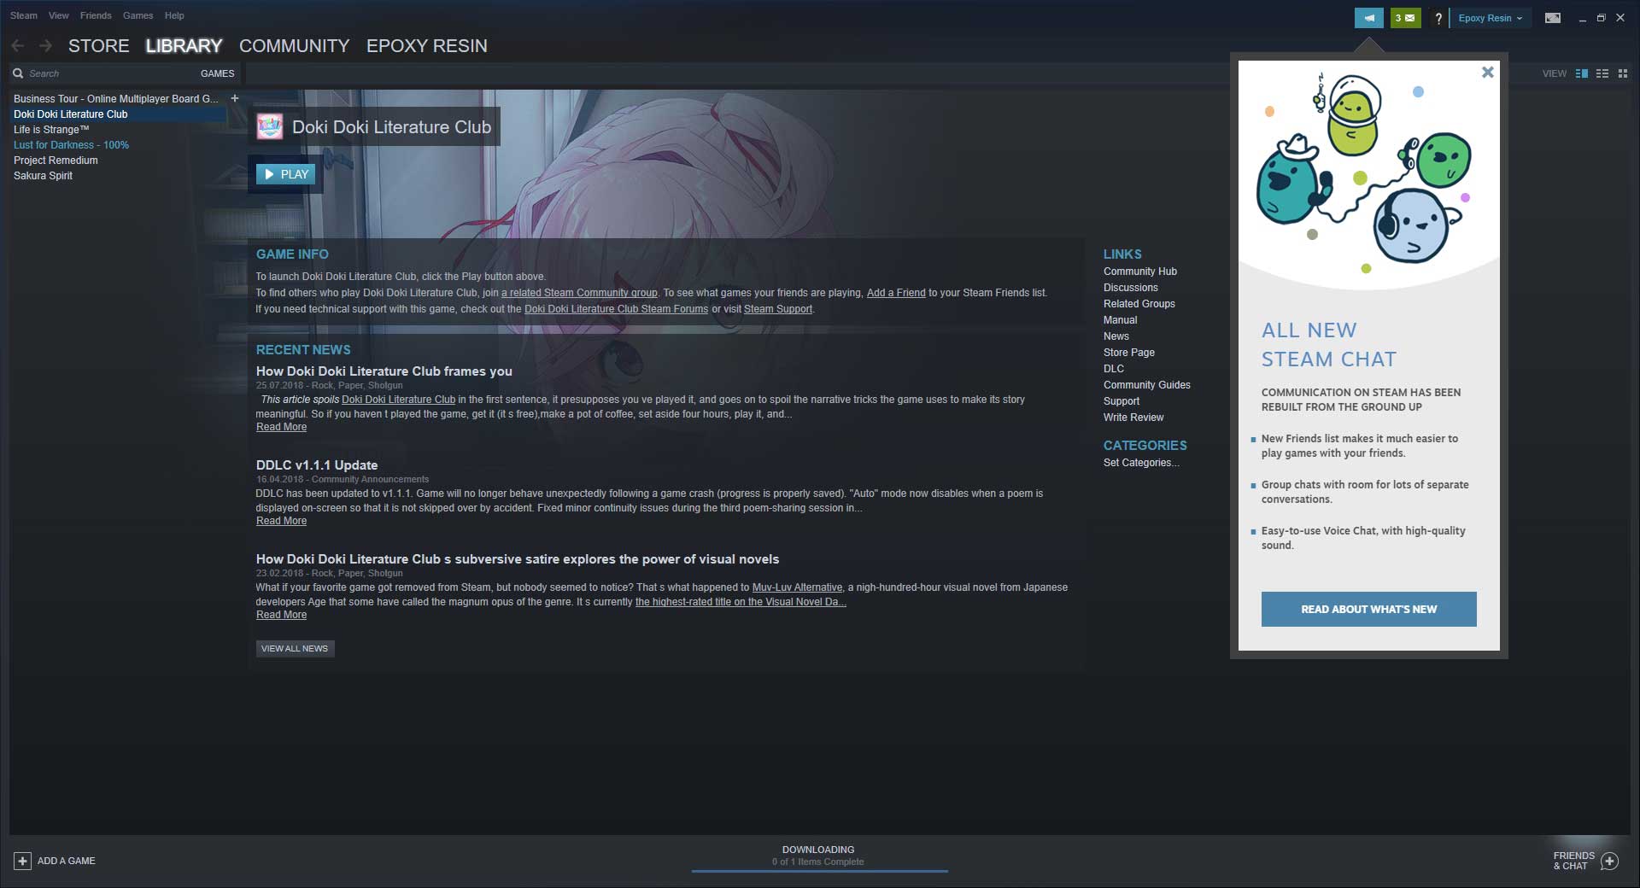The width and height of the screenshot is (1640, 888).
Task: Open the 'DDLC v1.1.1 Update' headline
Action: [x=317, y=464]
